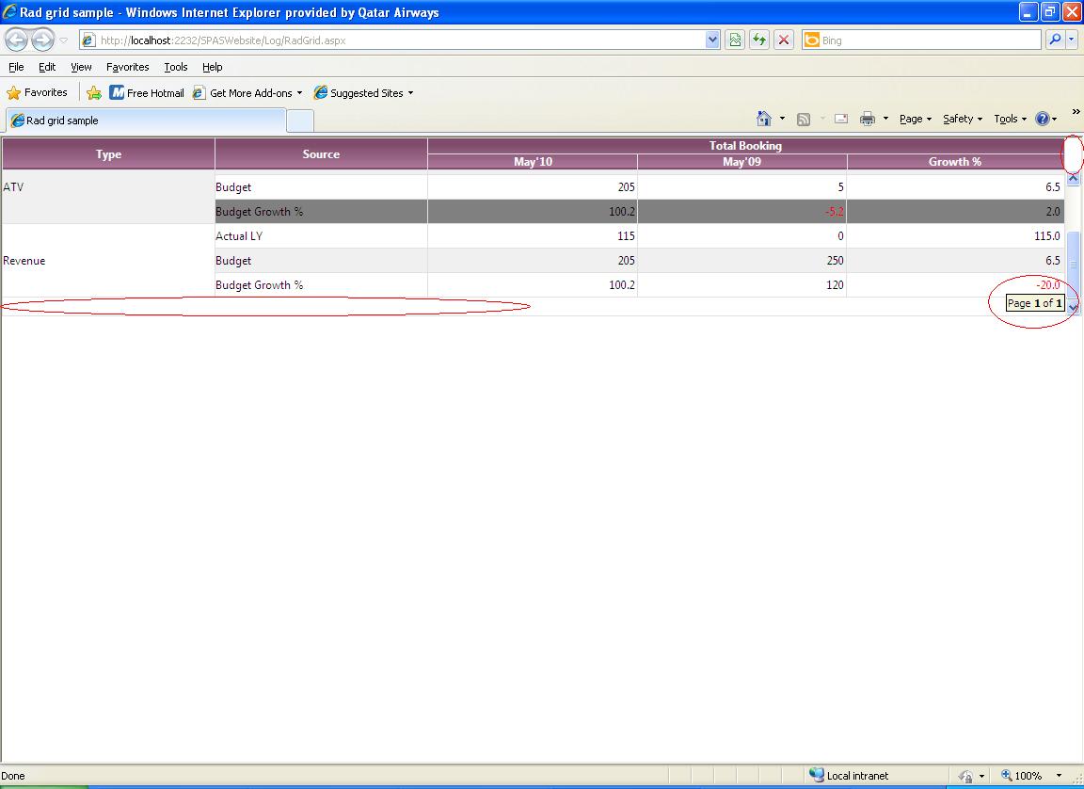Click the Favorites star button
1084x789 pixels.
[38, 92]
